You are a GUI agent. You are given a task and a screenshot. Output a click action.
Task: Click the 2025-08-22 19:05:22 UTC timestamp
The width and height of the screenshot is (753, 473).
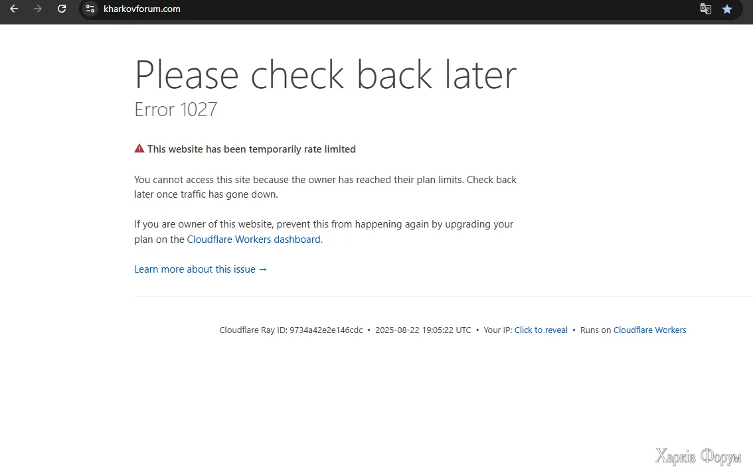coord(423,330)
